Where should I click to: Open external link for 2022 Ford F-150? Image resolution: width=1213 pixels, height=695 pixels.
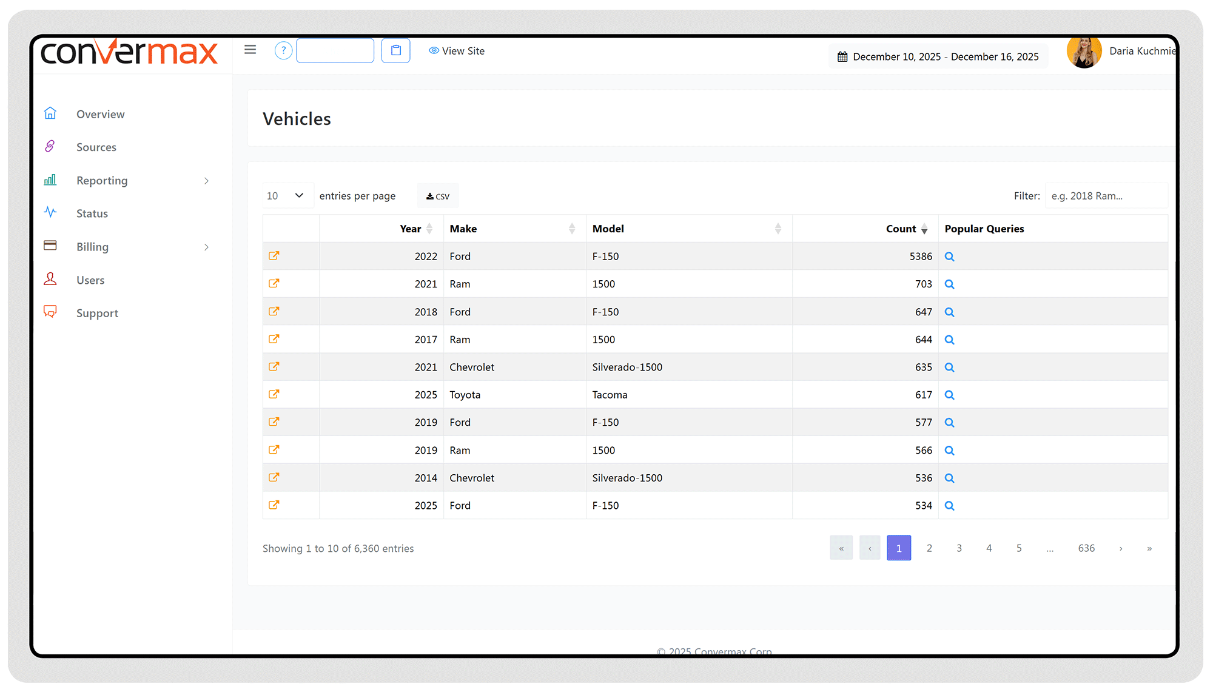tap(274, 256)
